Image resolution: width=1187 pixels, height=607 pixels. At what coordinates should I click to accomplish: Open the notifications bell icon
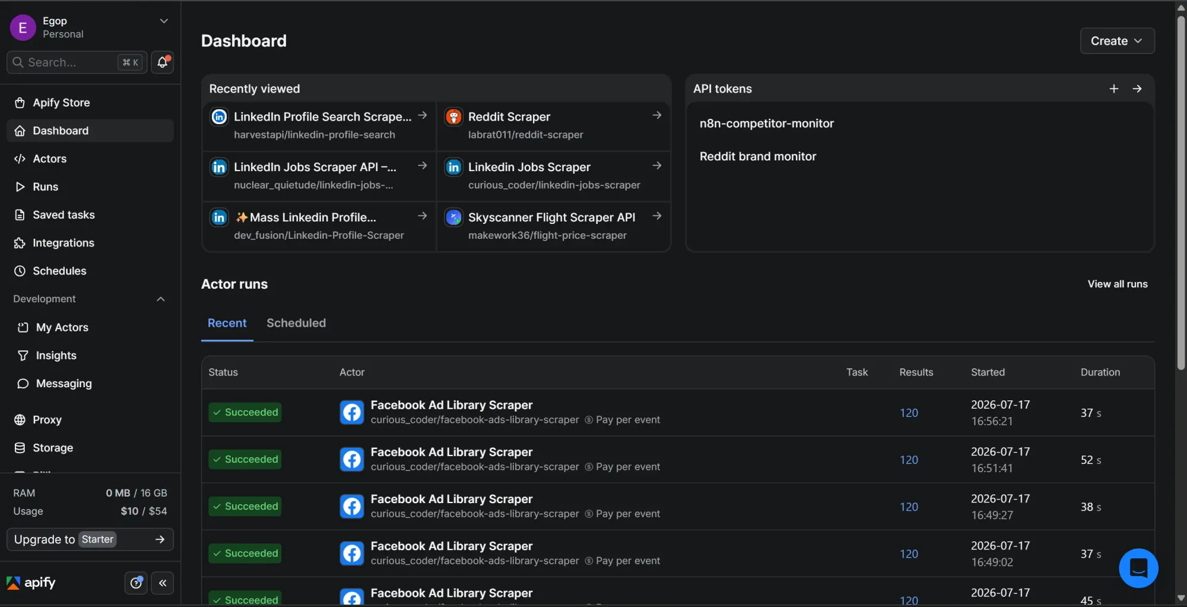162,62
